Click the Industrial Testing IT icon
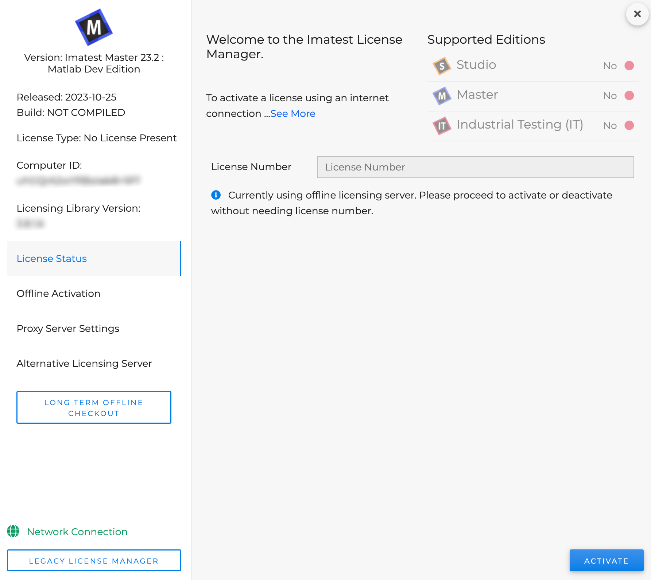The height and width of the screenshot is (580, 651). 442,126
